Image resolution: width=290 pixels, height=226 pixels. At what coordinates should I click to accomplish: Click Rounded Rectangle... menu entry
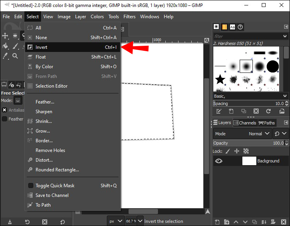(73, 170)
